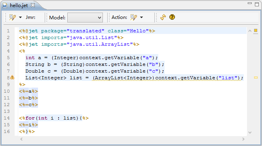Click the horizontal scrollbar left arrow
Screen dimensions: 262x146
[x=21, y=139]
